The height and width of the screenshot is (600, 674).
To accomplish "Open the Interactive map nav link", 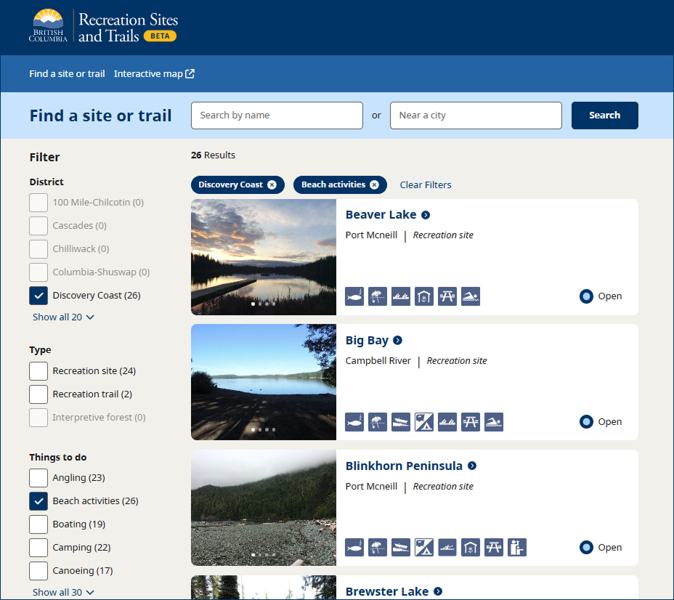I will point(154,74).
